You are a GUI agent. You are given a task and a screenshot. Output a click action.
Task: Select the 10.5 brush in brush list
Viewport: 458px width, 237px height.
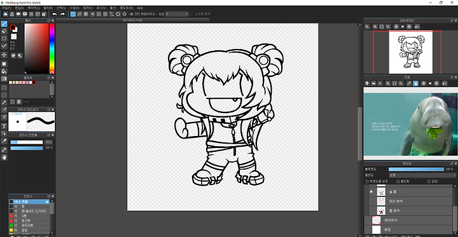[29, 201]
